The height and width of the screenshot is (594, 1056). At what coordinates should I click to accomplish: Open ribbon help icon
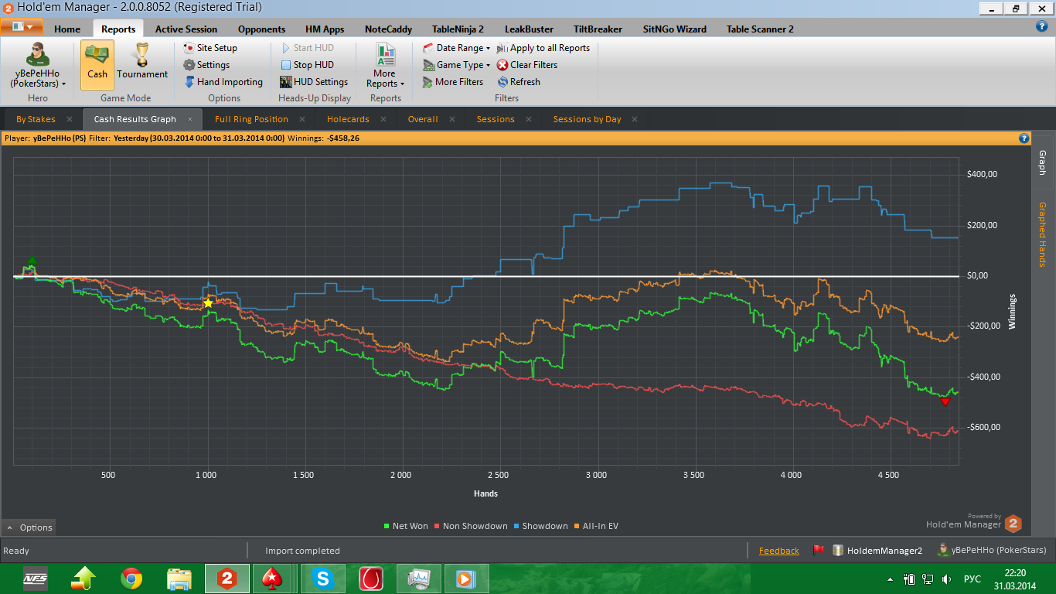(1041, 26)
